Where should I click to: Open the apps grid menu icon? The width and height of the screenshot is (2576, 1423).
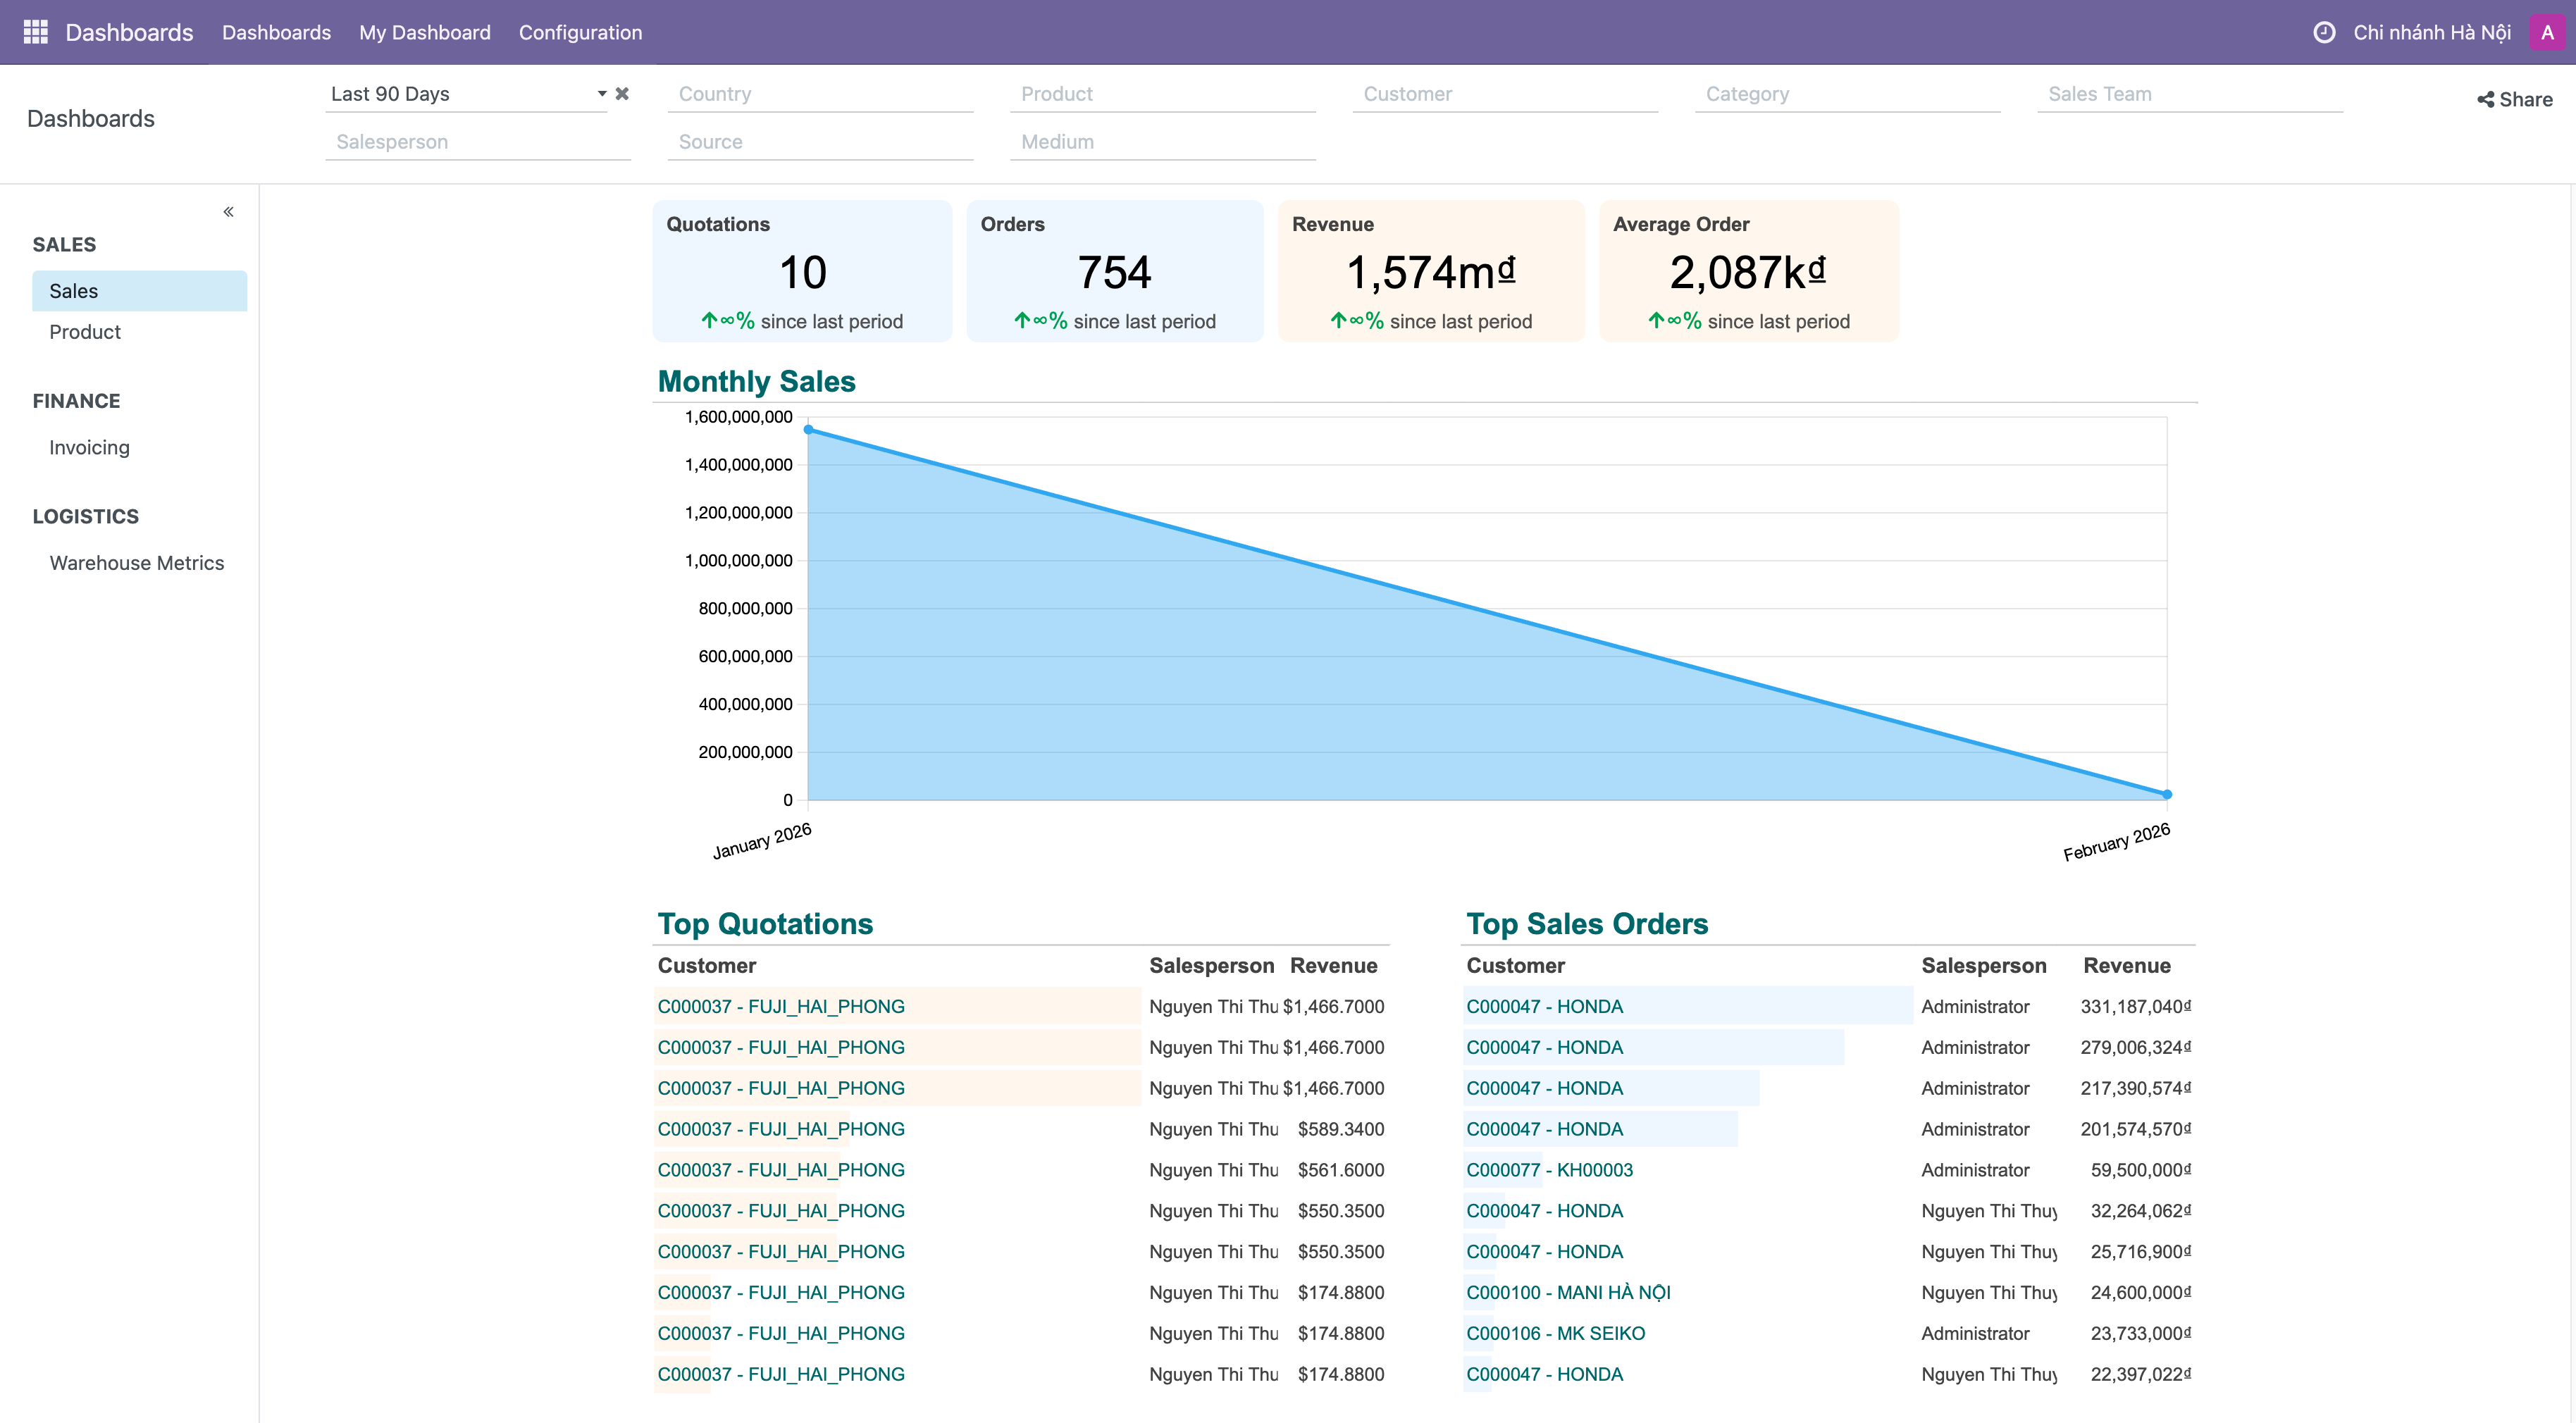tap(35, 32)
